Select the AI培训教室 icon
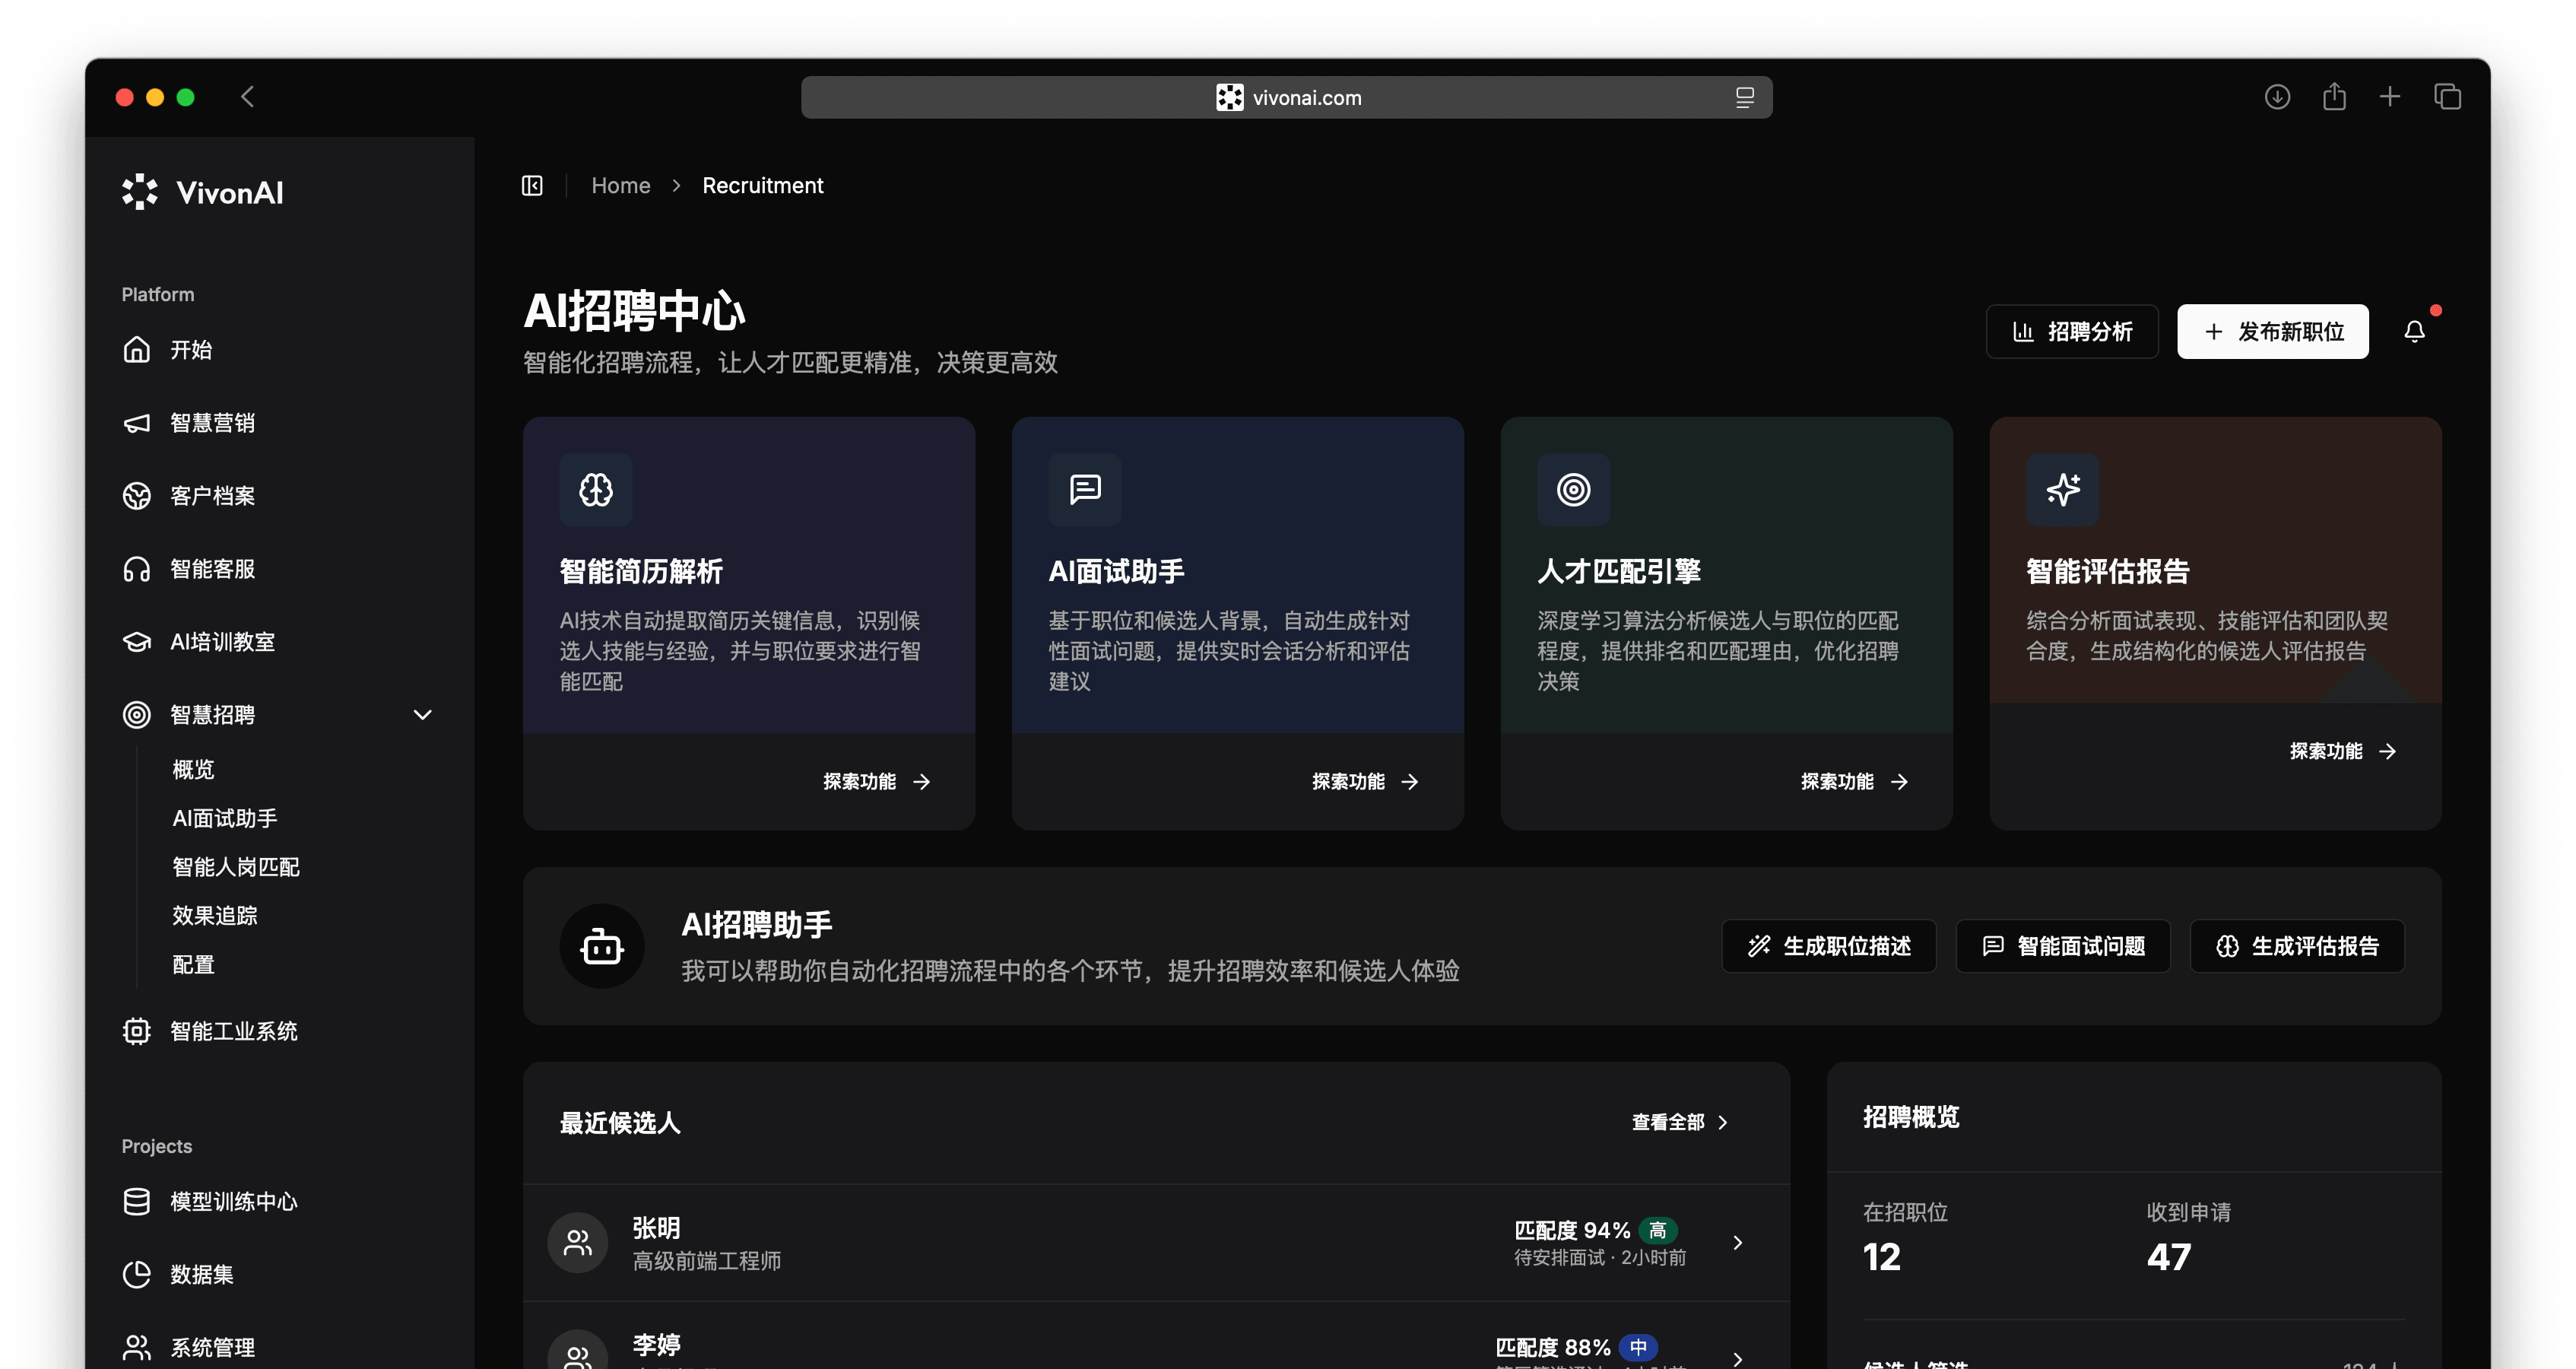The height and width of the screenshot is (1369, 2576). [137, 641]
